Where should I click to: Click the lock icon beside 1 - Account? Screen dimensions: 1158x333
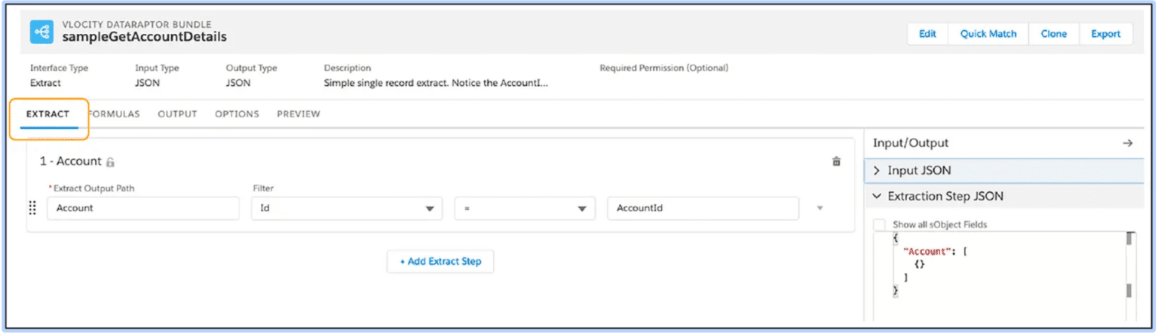coord(110,162)
